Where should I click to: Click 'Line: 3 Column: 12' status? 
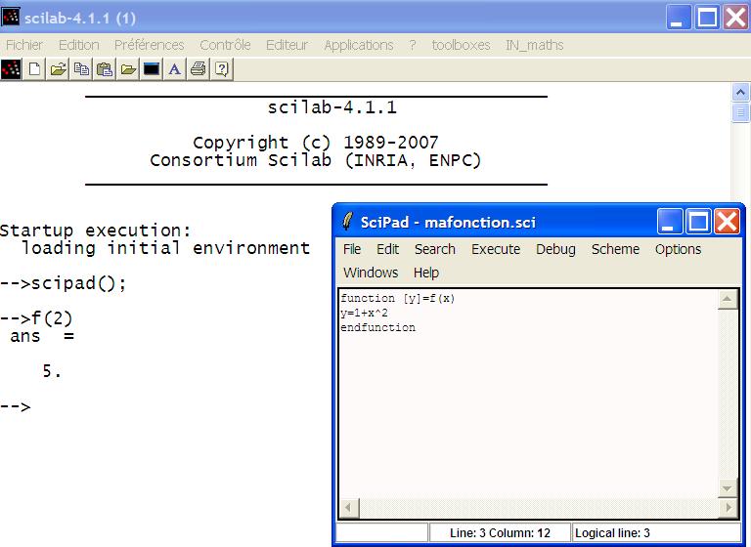(x=500, y=533)
